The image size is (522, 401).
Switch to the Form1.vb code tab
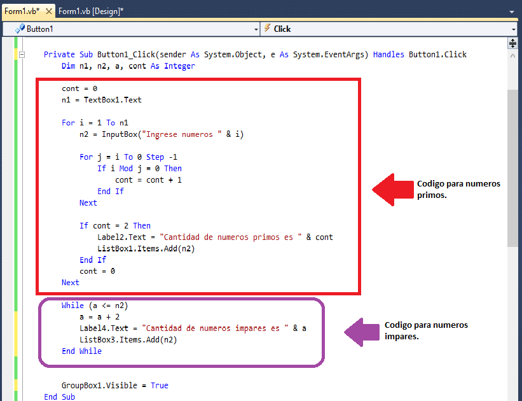click(21, 11)
